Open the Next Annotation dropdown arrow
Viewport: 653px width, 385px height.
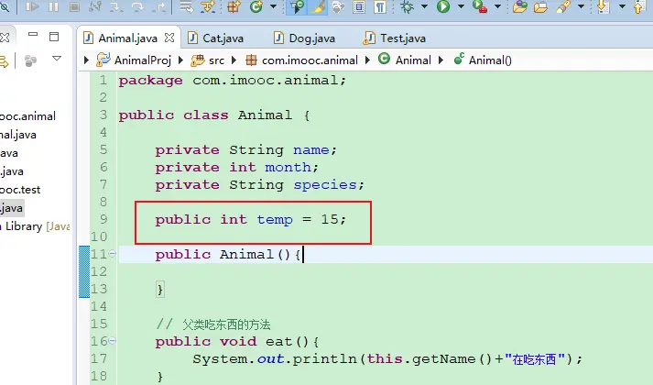pos(622,6)
